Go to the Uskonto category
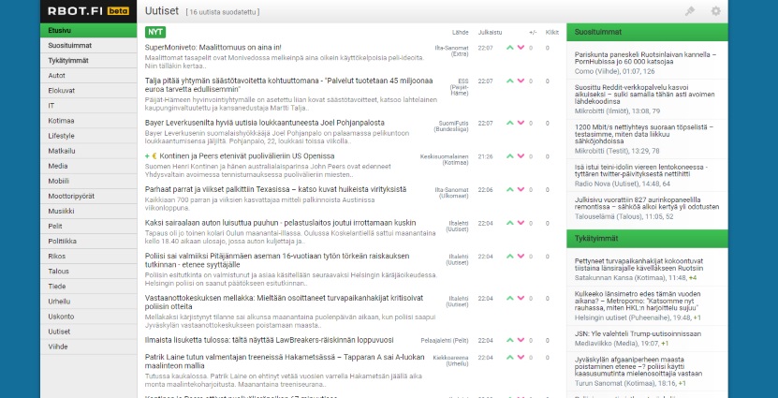This screenshot has height=398, width=778. [x=88, y=317]
